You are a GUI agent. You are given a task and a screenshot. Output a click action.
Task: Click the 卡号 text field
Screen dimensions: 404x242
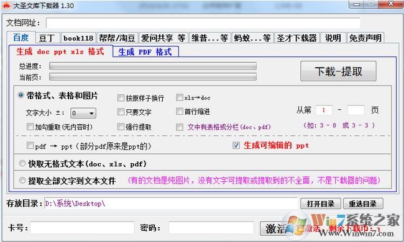(x=82, y=228)
